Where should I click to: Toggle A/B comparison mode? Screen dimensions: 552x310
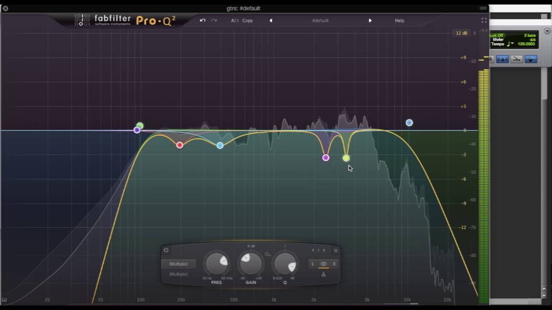point(234,20)
